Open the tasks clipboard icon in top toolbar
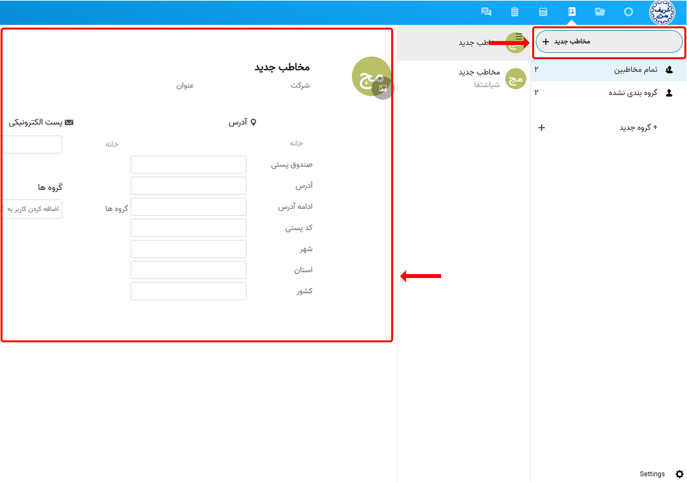Screen dimensions: 687x483 click(515, 12)
